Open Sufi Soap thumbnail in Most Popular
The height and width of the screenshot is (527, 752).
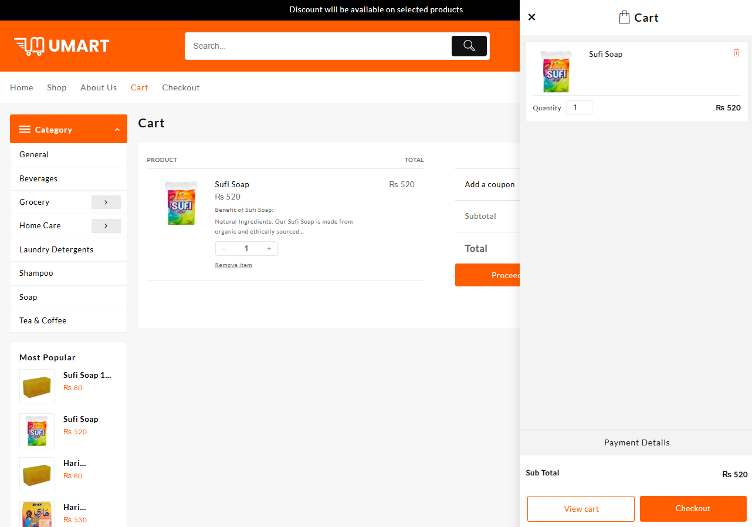[37, 431]
